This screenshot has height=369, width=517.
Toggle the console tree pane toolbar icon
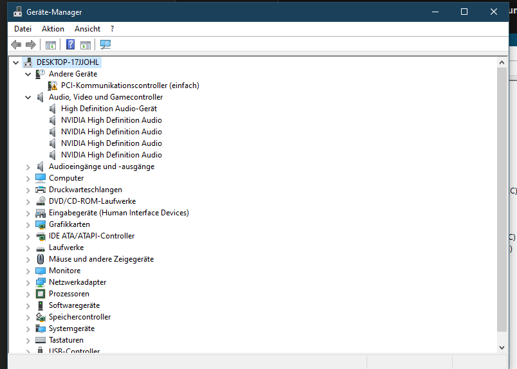pyautogui.click(x=50, y=45)
